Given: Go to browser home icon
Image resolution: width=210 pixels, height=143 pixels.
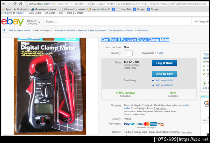Looking at the screenshot, I should pyautogui.click(x=21, y=4).
